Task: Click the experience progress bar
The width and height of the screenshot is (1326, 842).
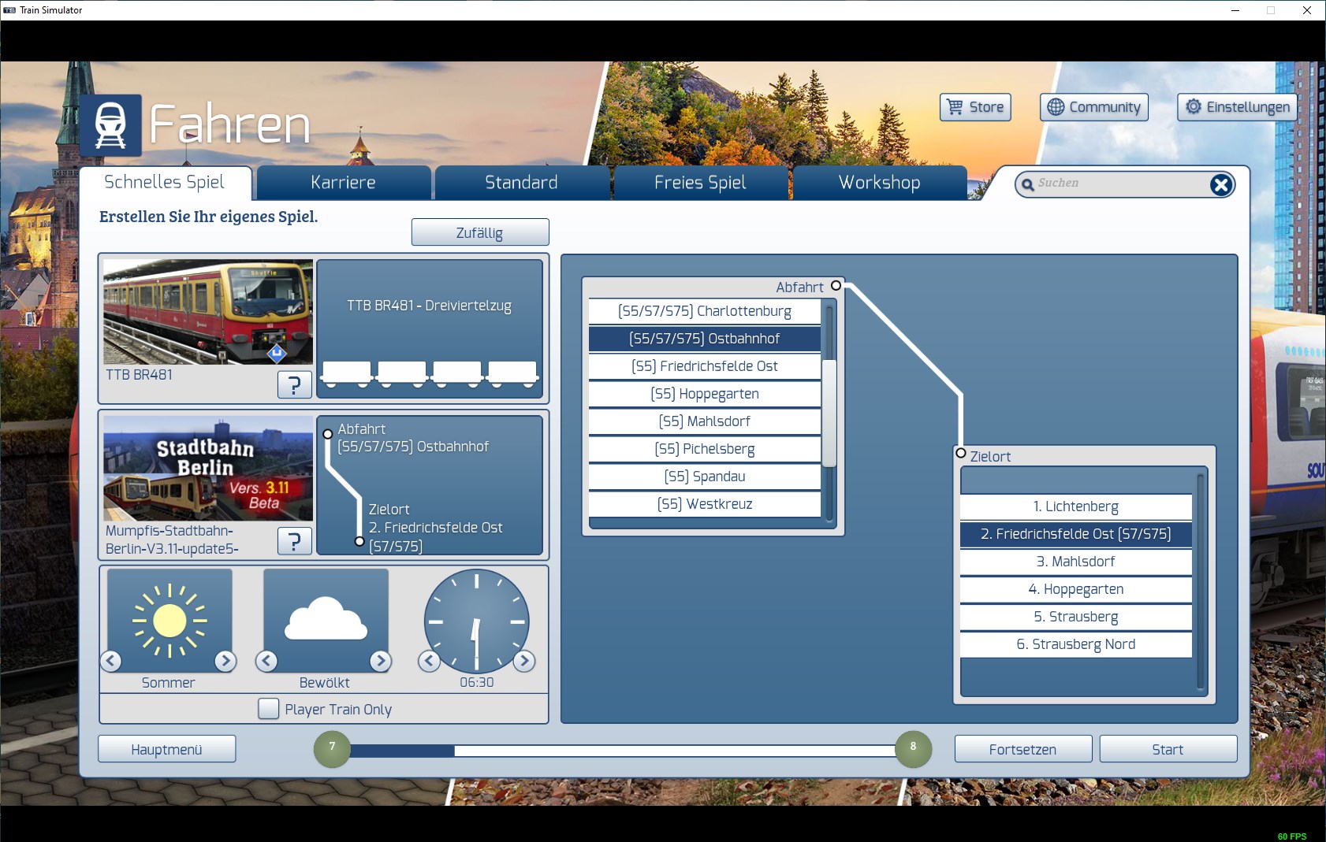Action: coord(623,751)
